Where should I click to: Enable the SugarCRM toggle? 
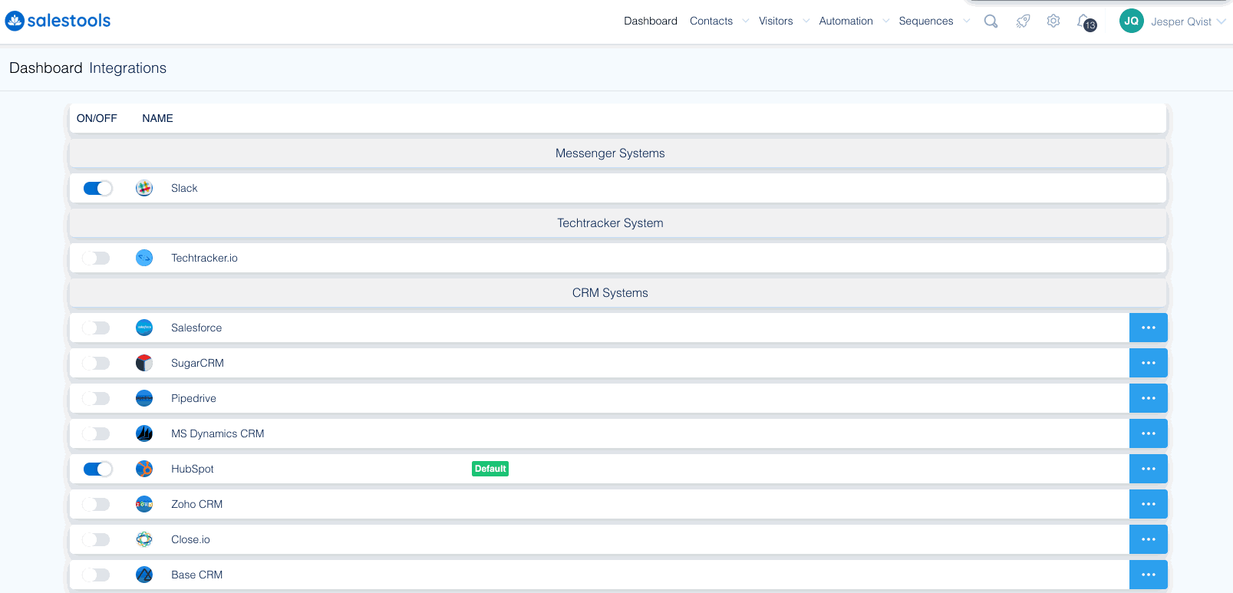point(96,363)
